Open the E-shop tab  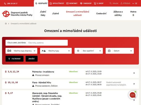click(x=99, y=3)
